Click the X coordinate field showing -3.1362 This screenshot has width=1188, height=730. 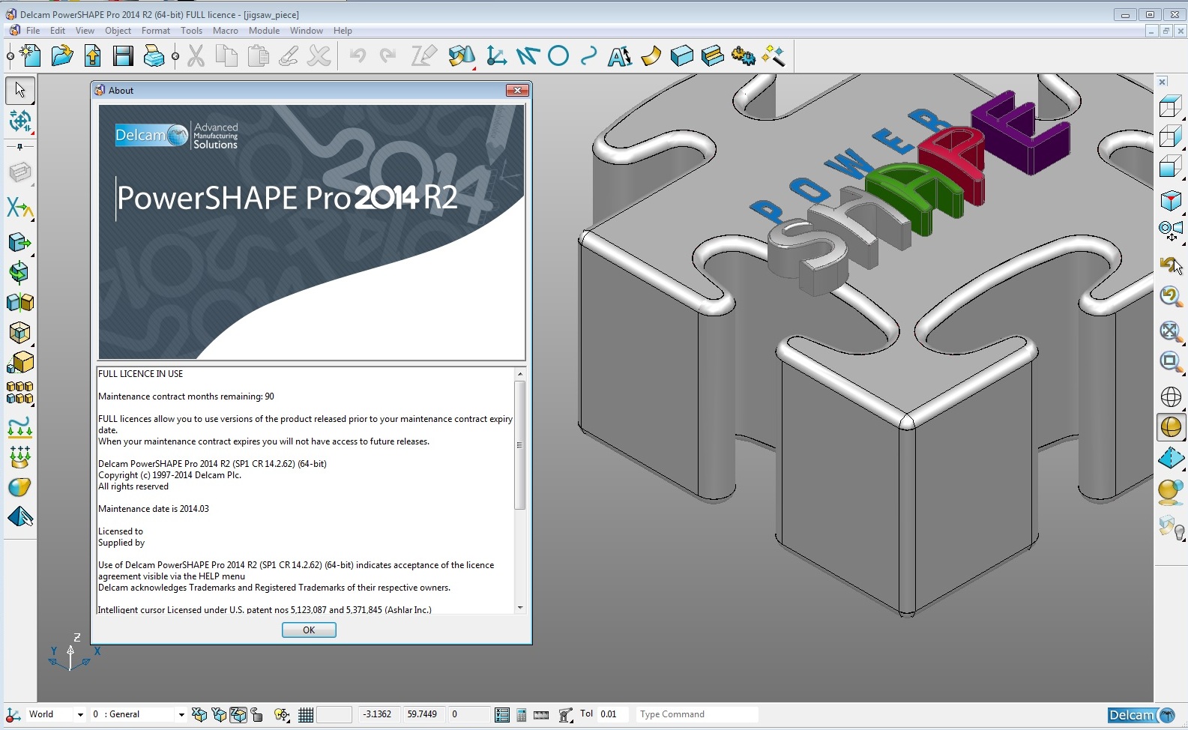click(x=379, y=714)
